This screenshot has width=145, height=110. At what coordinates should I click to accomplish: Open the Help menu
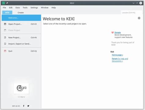point(54,8)
